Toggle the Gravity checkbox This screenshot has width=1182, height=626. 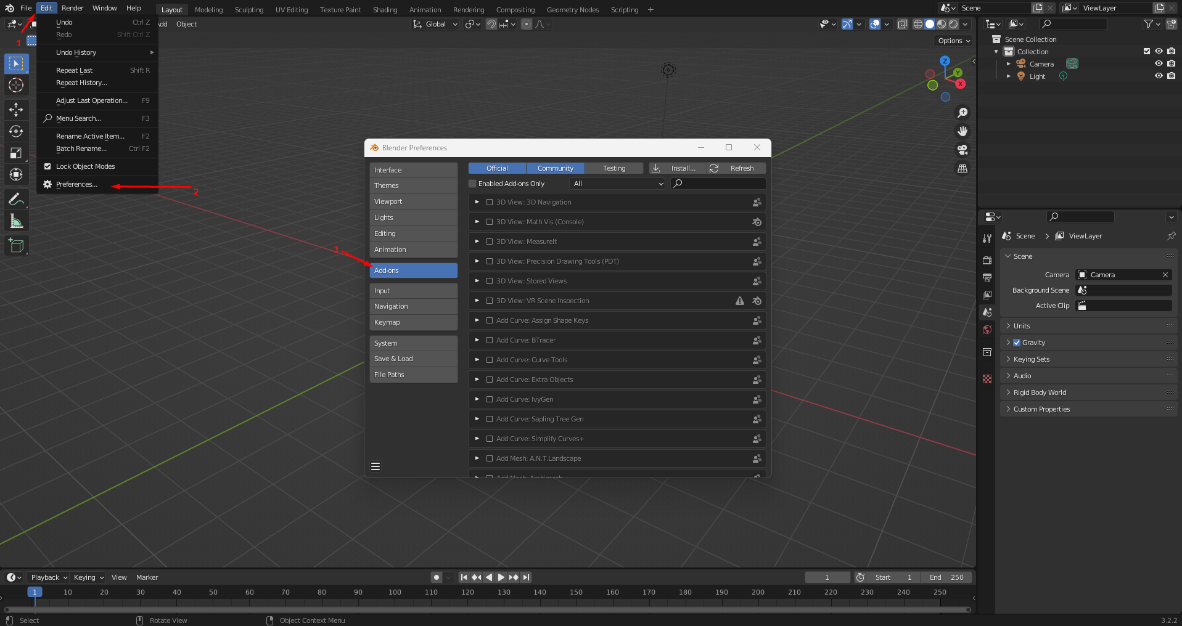1017,343
